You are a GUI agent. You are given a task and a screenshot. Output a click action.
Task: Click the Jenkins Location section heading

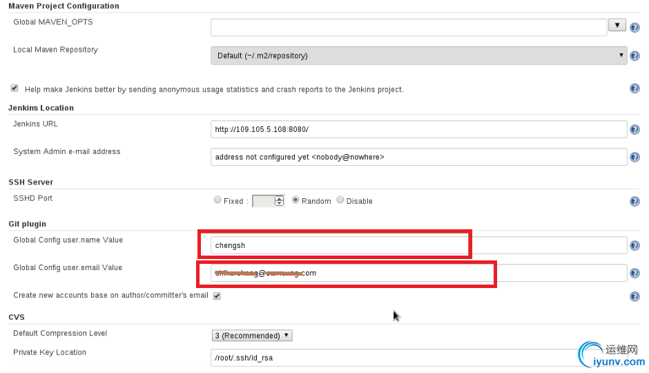(x=41, y=108)
